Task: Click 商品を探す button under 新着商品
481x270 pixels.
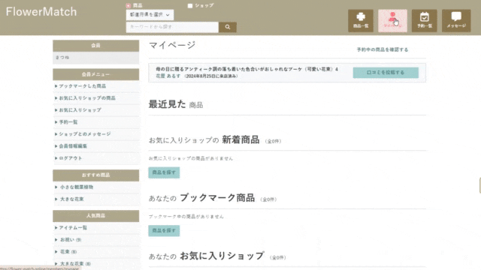Action: [x=164, y=172]
